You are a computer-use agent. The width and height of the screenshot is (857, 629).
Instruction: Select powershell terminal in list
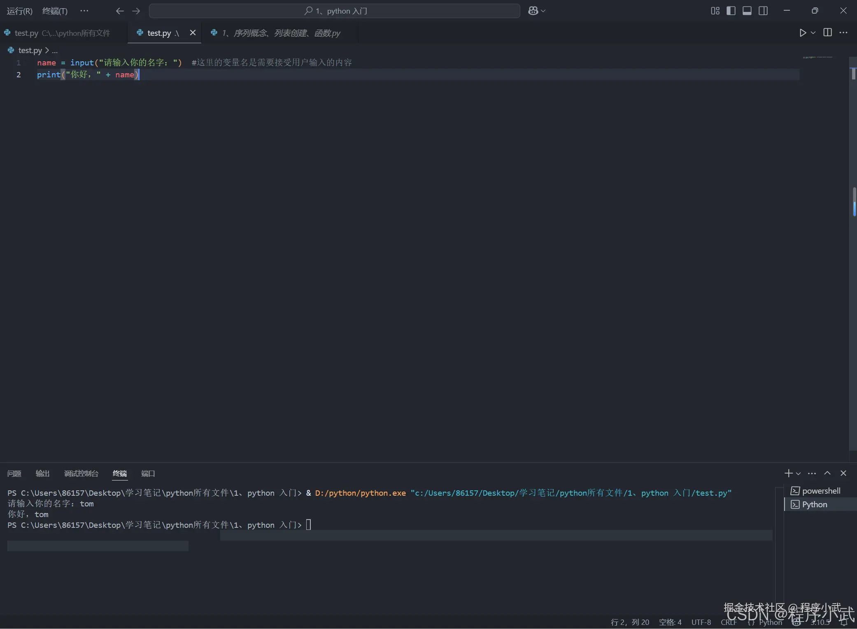[820, 491]
